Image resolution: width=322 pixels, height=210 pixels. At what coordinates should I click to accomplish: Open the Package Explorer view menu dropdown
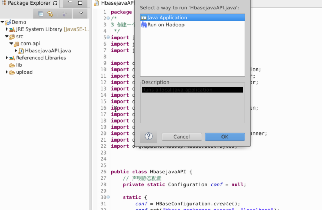click(81, 13)
